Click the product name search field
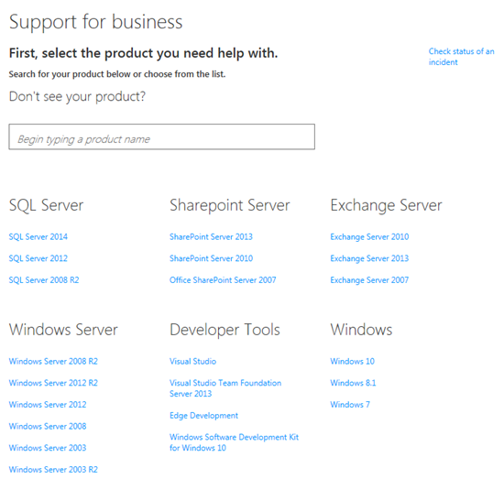This screenshot has width=504, height=490. (161, 136)
